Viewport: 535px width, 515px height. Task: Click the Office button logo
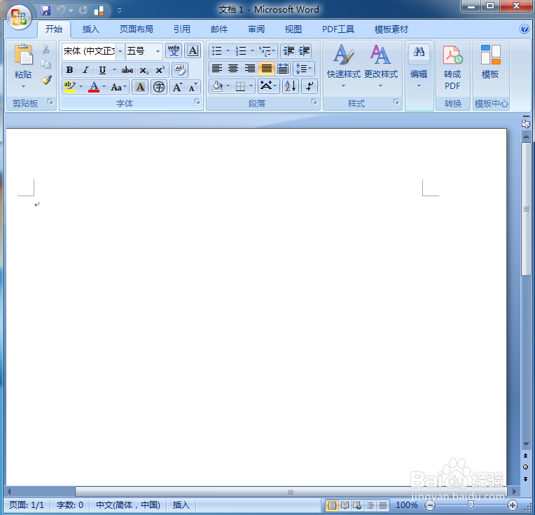pos(19,18)
